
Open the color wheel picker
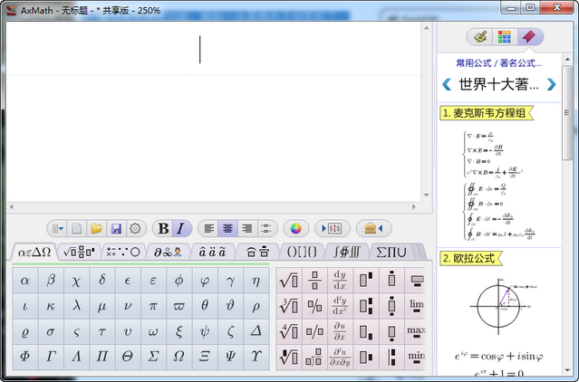point(295,229)
